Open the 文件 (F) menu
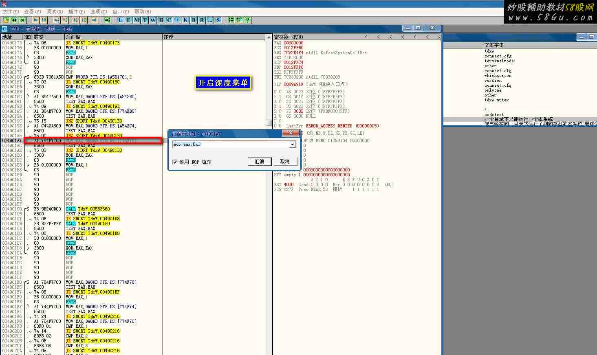597x355 pixels. tap(11, 12)
